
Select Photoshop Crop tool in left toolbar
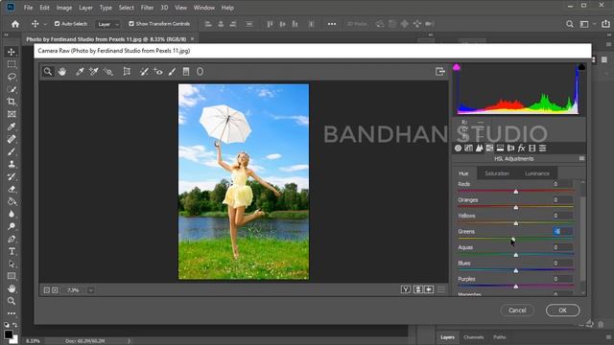pyautogui.click(x=12, y=102)
